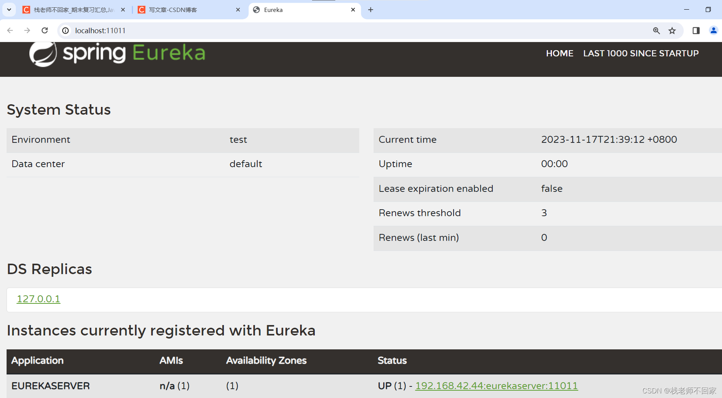Screen dimensions: 722x398
Task: Select the EUREKASERVER application name
Action: point(51,386)
